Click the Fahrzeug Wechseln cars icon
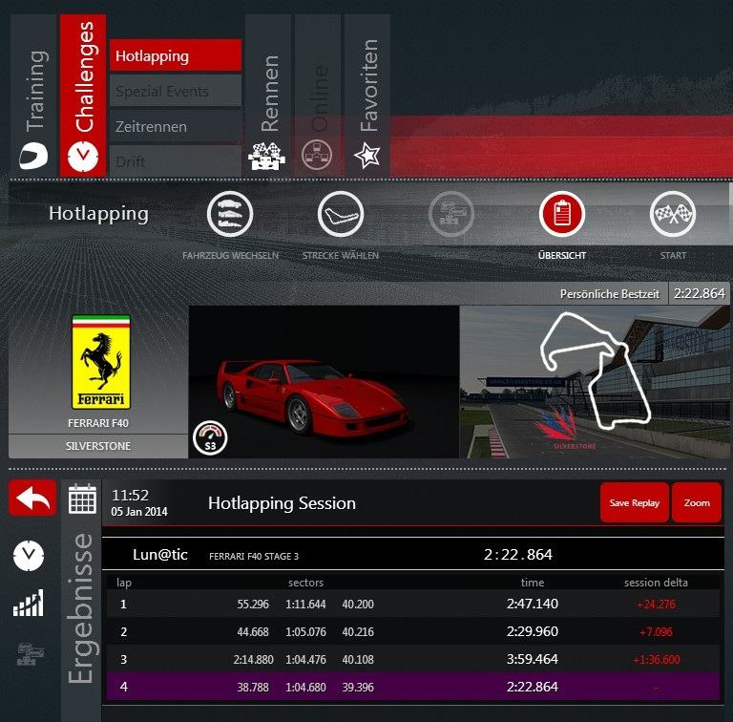Image resolution: width=733 pixels, height=722 pixels. pos(230,214)
